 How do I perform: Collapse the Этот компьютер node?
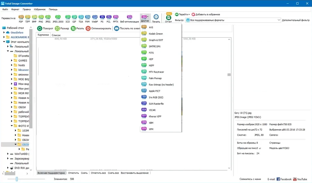[x=4, y=42]
